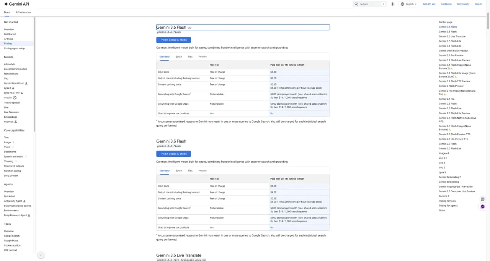Click Try it in Google AI Studio for 3.5 Flash
Image resolution: width=490 pixels, height=261 pixels.
tap(173, 154)
